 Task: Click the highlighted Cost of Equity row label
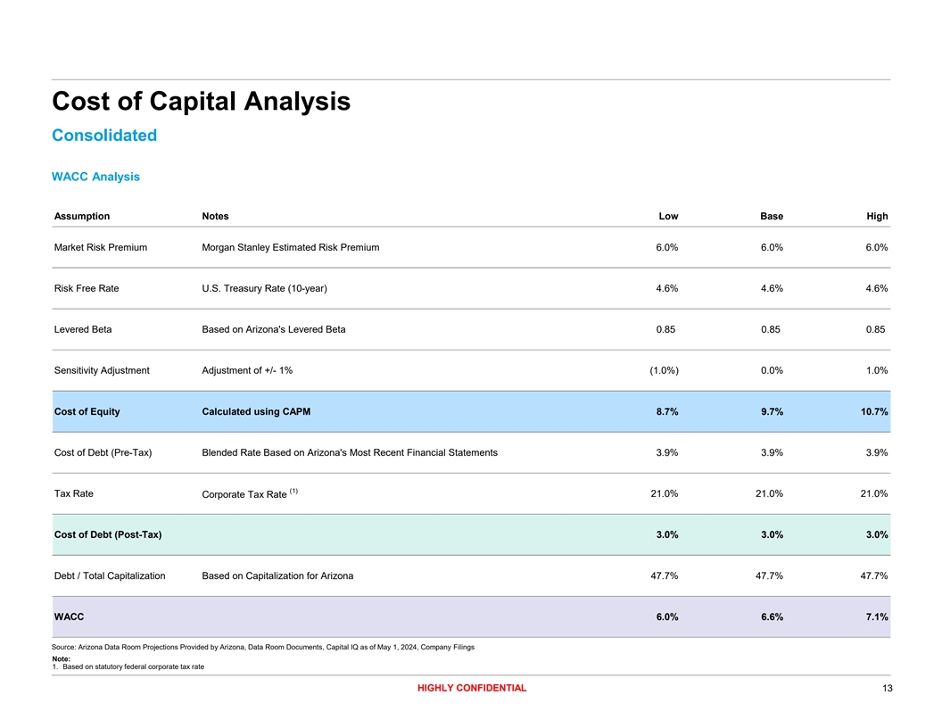click(87, 411)
